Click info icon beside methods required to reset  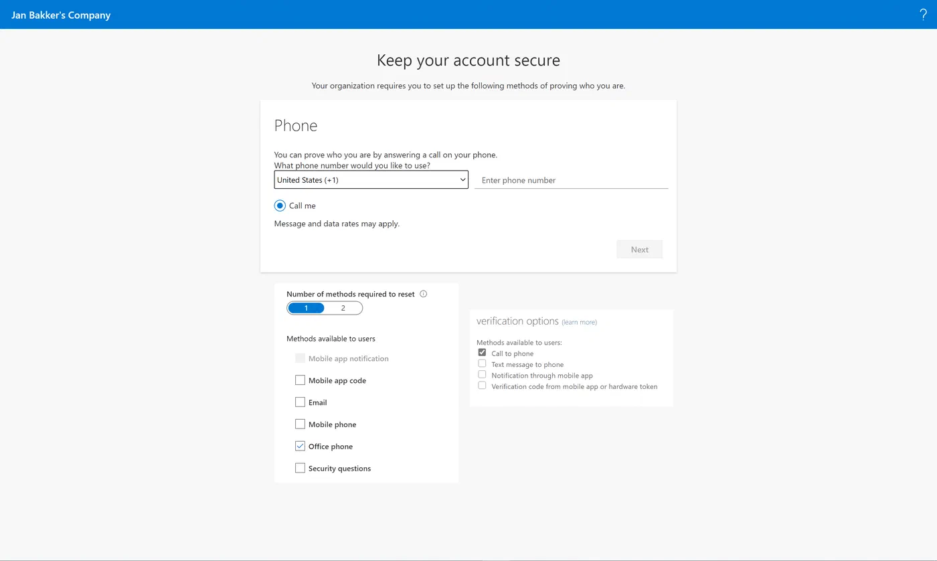tap(423, 294)
